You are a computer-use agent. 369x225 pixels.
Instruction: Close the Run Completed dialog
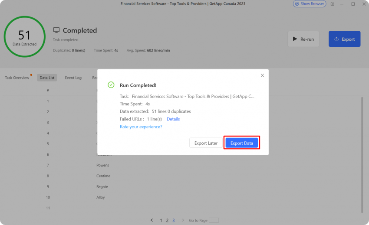[262, 75]
